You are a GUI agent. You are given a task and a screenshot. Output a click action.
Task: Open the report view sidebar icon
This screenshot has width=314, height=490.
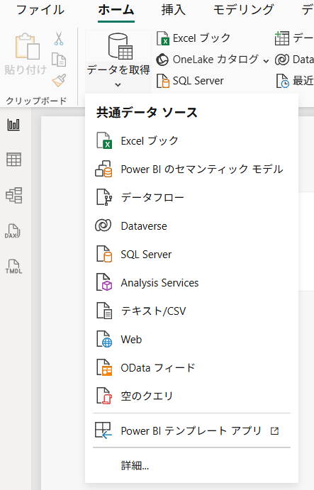(13, 124)
